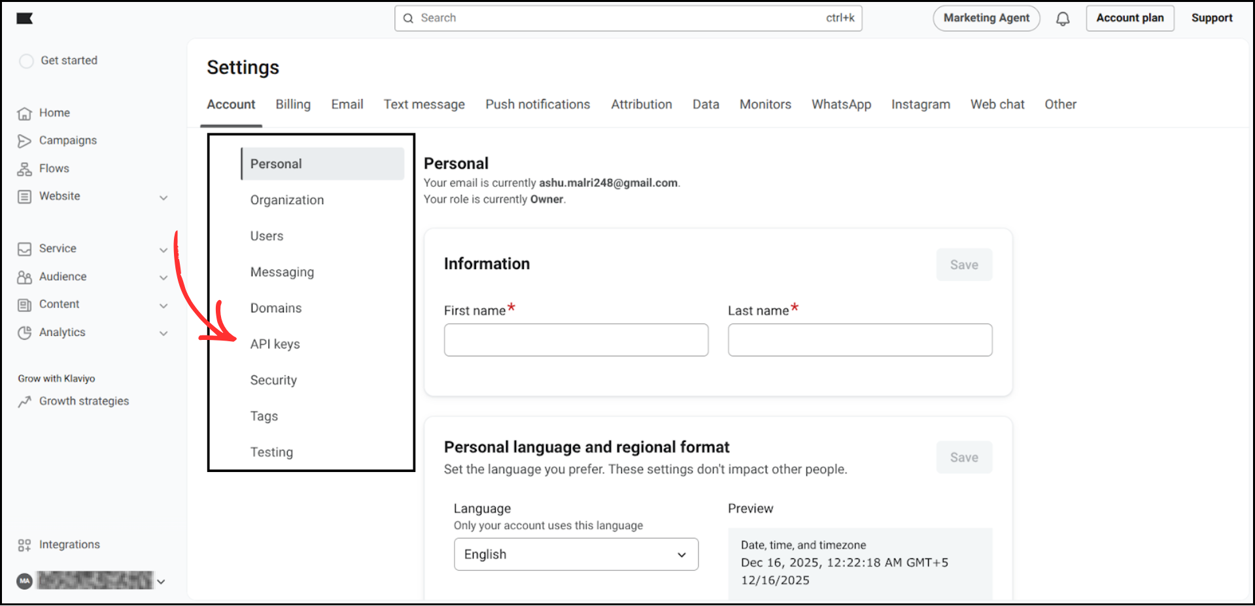Screen dimensions: 1255x606
Task: Click the Service sidebar icon
Action: coord(25,248)
